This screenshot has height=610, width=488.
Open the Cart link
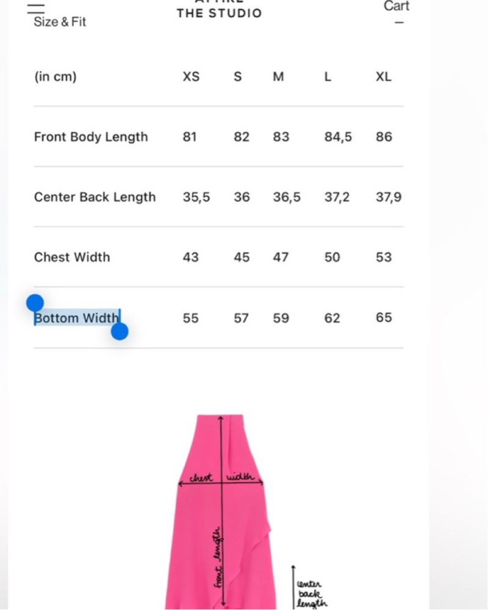[x=396, y=6]
